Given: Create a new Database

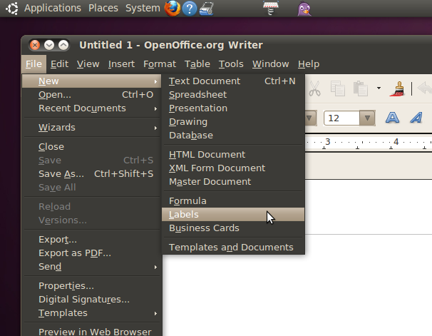Looking at the screenshot, I should pos(233,135).
